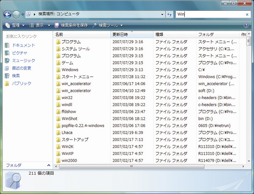Go back with the Back arrow button
This screenshot has height=194, width=254.
coord(7,15)
